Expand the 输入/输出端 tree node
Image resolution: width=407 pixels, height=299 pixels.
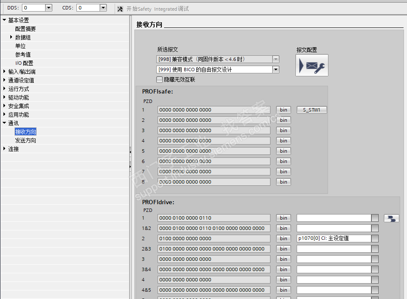point(4,71)
